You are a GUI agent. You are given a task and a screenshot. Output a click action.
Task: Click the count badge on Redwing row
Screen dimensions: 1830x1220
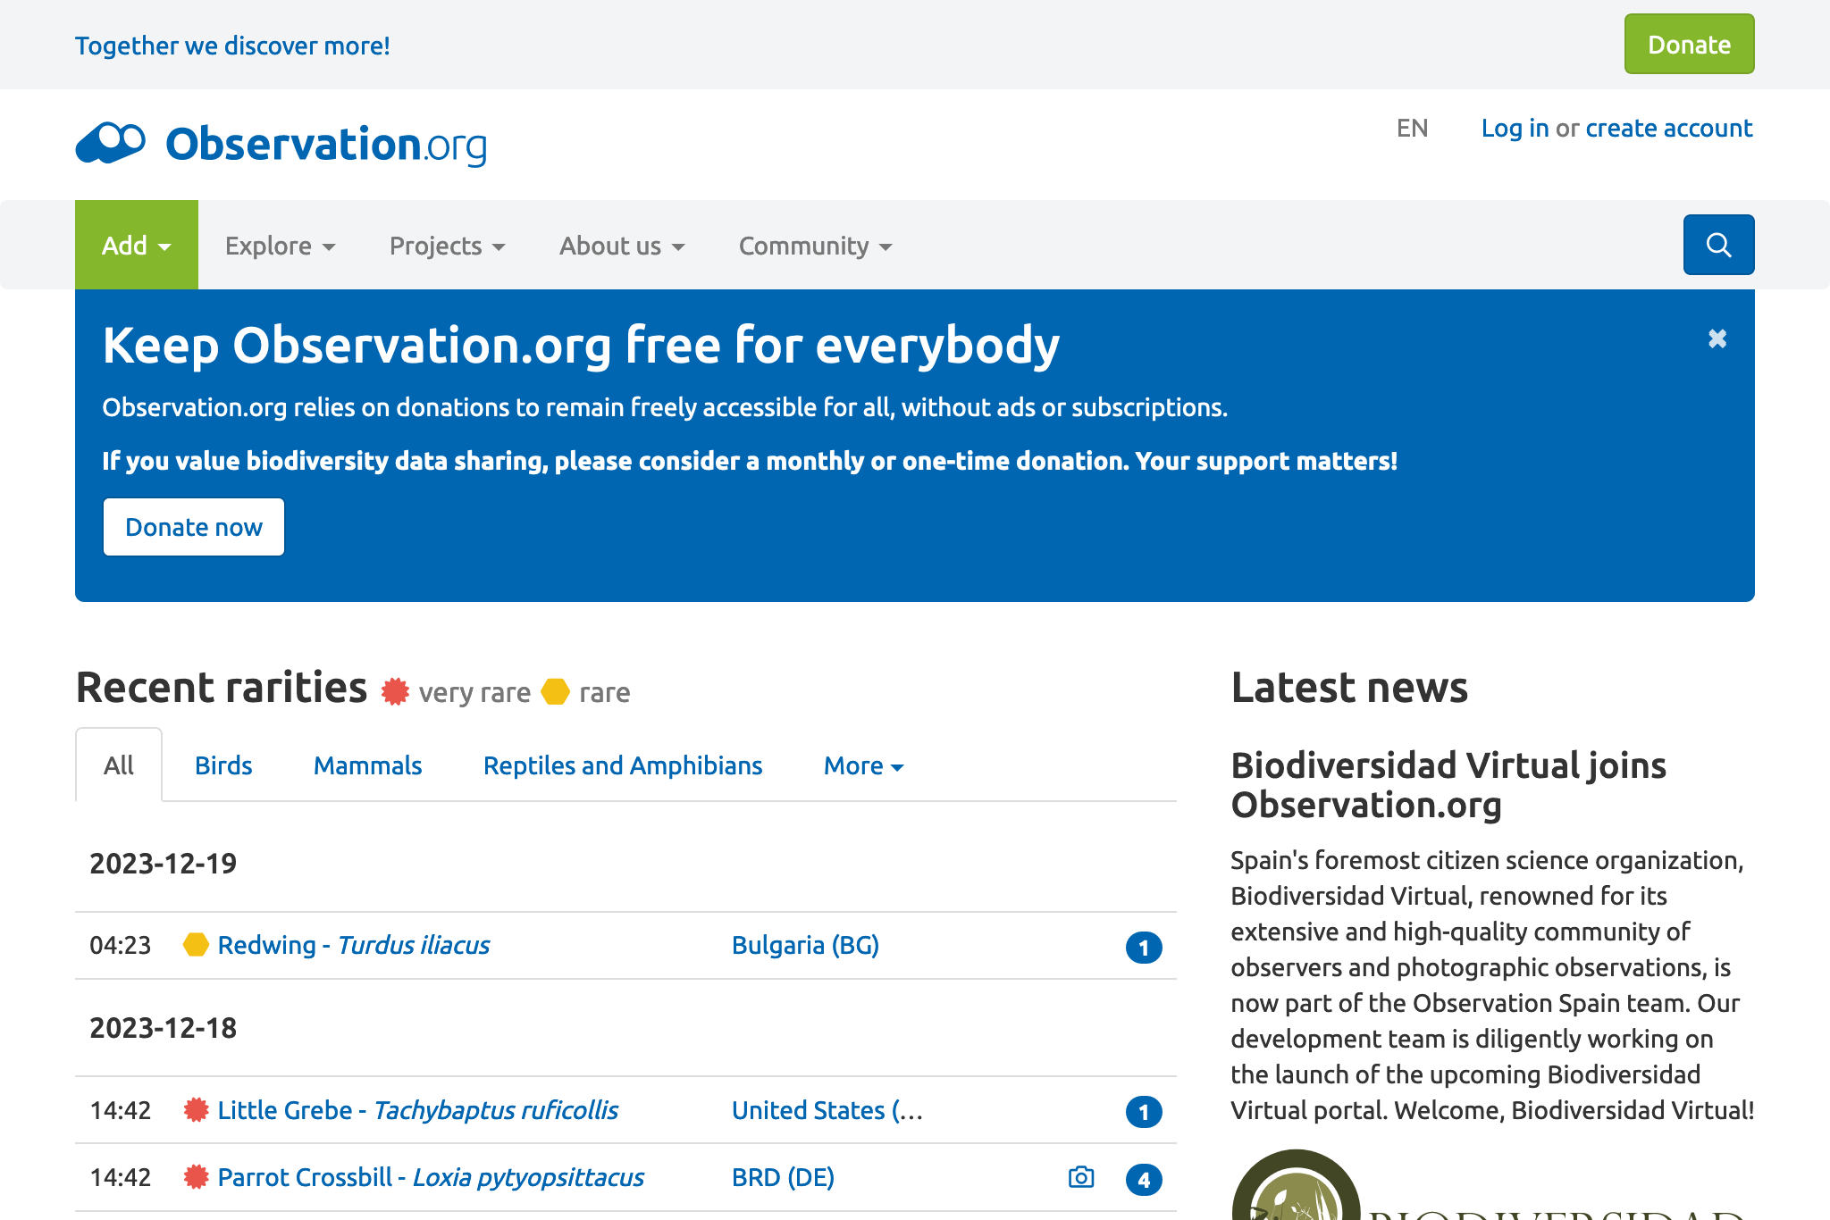coord(1143,947)
